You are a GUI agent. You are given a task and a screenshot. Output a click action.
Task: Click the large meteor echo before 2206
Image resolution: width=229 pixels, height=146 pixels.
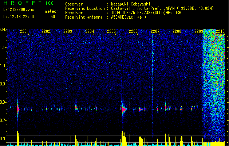[x=123, y=109]
